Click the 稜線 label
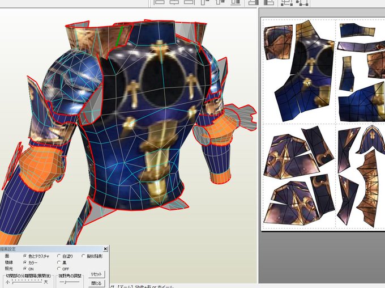 click(x=9, y=262)
